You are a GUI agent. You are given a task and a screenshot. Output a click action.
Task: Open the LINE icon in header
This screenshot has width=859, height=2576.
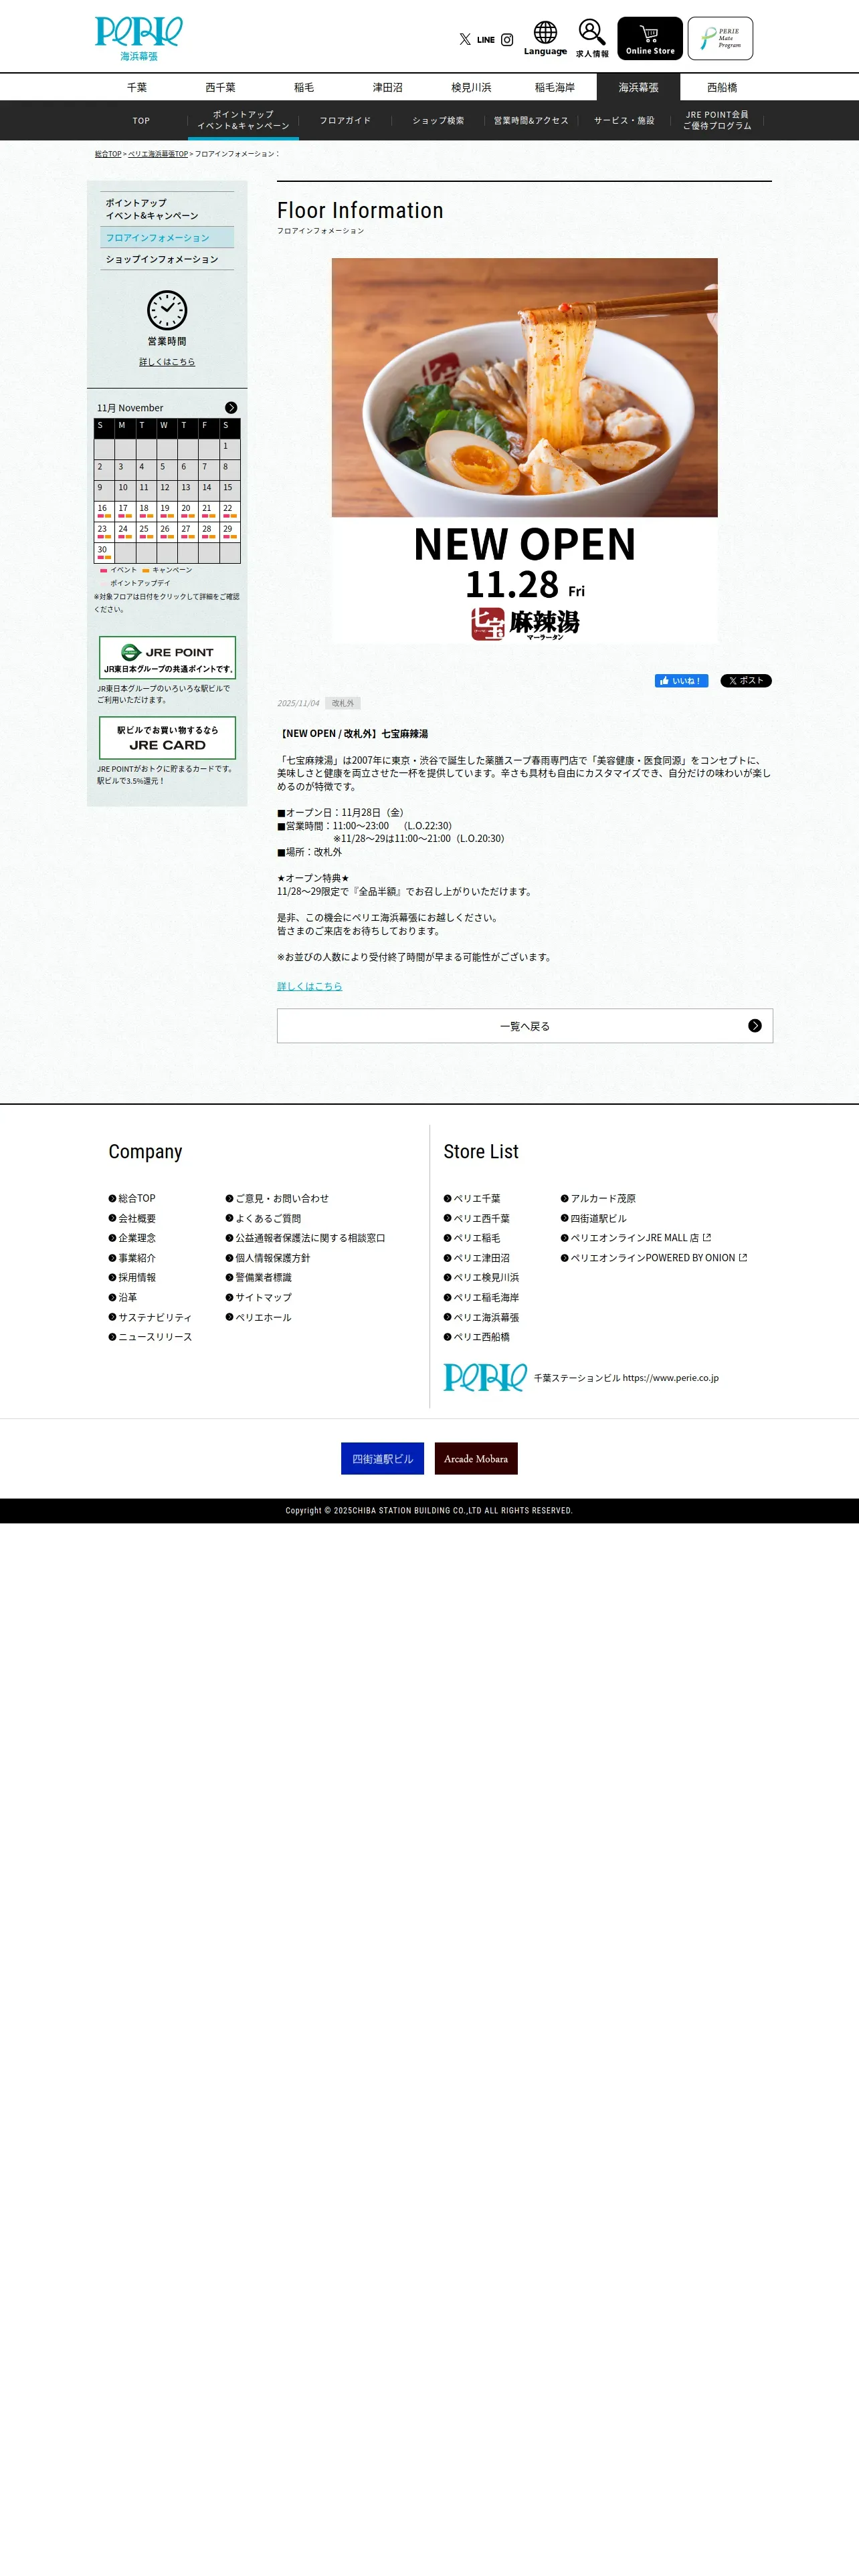point(486,40)
